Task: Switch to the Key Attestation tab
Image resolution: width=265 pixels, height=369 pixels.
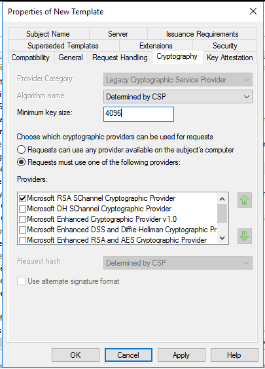Action: [x=230, y=58]
